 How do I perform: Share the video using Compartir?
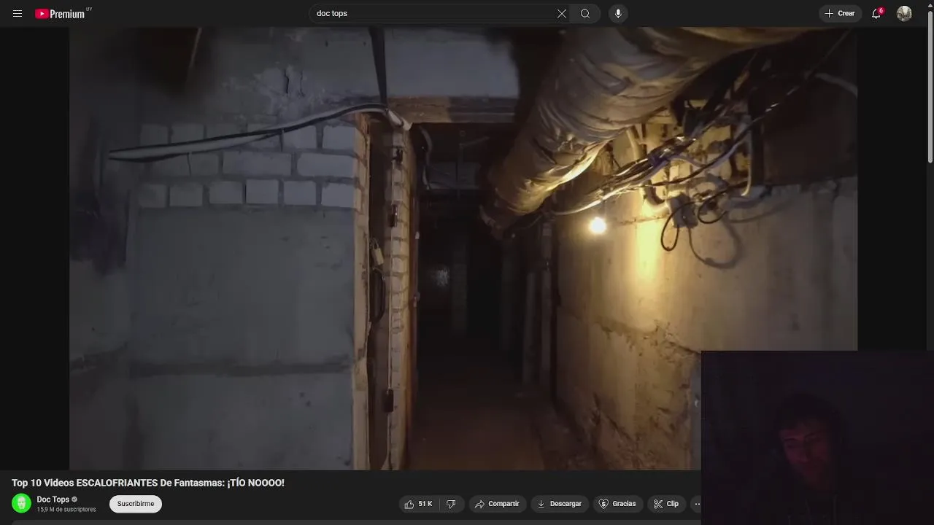pyautogui.click(x=497, y=504)
